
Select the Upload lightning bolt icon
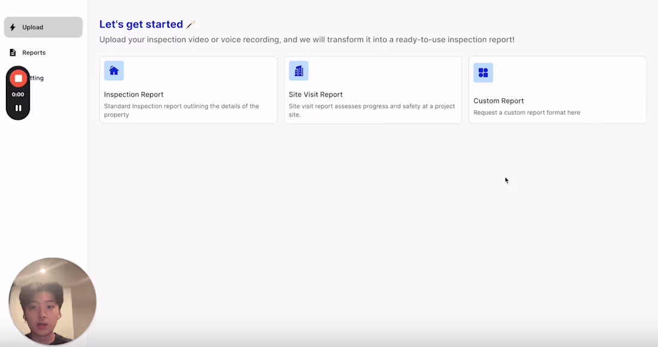click(x=13, y=27)
